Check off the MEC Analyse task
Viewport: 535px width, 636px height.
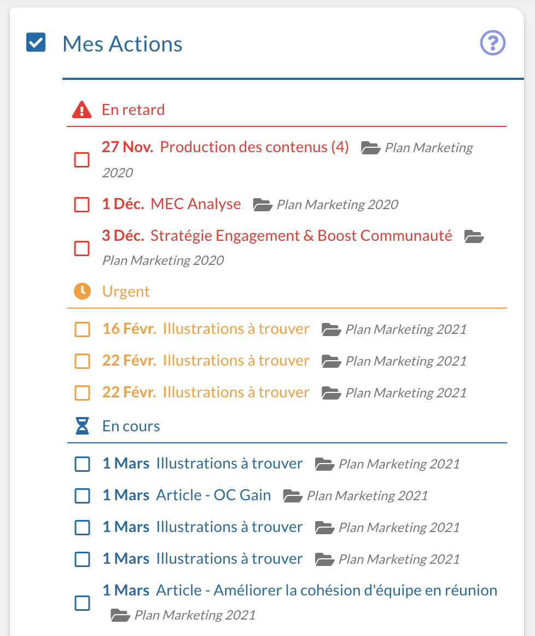82,205
